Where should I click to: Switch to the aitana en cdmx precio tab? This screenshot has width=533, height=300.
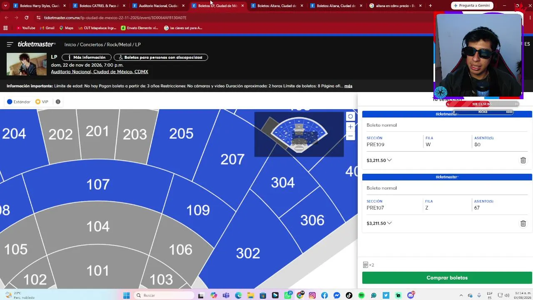(396, 6)
